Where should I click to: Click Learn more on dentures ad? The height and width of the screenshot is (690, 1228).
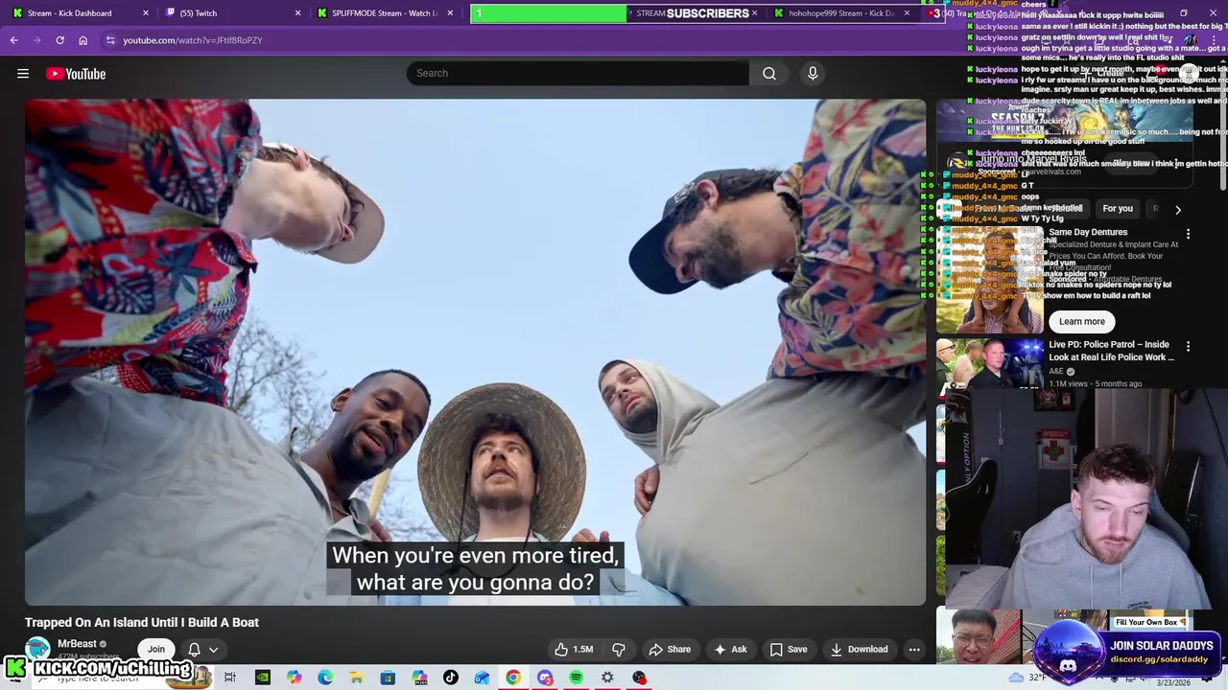[1081, 321]
